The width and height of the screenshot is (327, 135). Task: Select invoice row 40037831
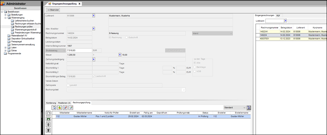pos(291,39)
